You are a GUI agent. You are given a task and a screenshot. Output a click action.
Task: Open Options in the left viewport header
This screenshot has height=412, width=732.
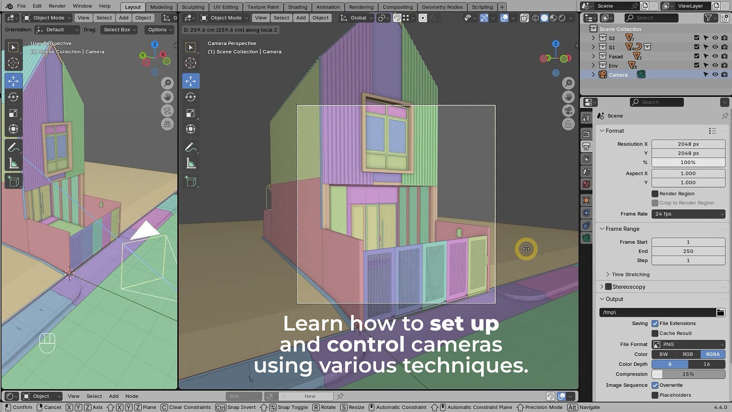coord(160,30)
